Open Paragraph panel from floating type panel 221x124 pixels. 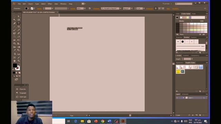coord(21,93)
